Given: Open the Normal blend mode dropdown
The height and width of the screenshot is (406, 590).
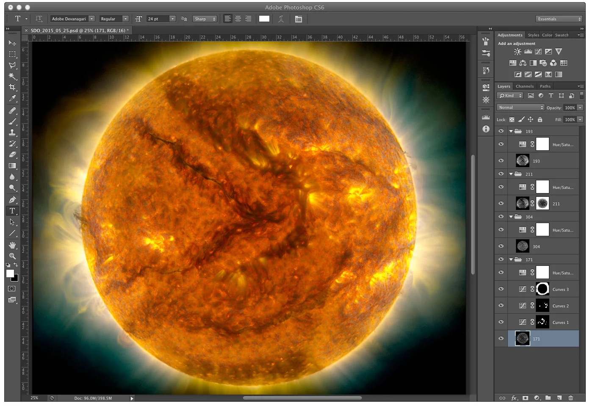Looking at the screenshot, I should click(x=521, y=108).
